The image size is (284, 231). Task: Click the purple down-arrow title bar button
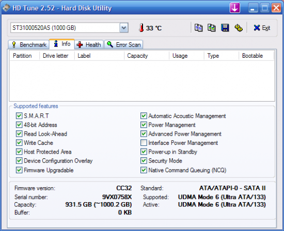pyautogui.click(x=235, y=8)
